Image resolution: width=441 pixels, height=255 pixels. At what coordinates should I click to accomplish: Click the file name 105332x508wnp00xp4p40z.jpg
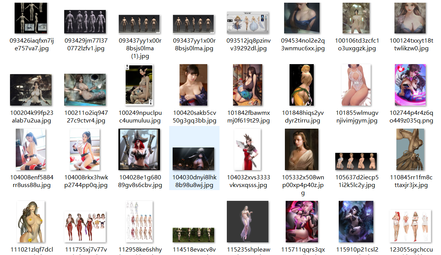click(x=303, y=185)
